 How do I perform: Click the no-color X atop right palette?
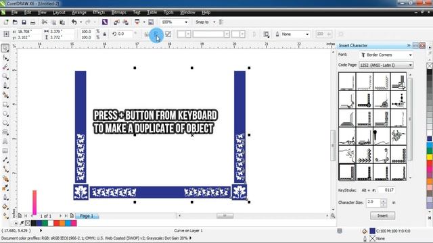tap(430, 65)
